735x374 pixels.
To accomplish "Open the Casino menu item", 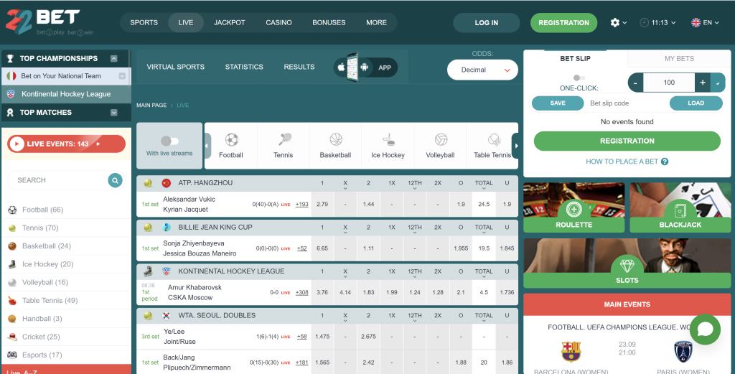I will coord(279,22).
